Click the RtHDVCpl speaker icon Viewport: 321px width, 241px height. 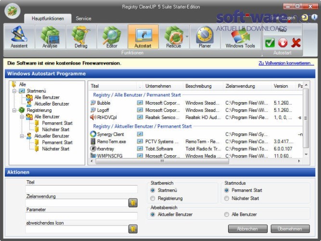click(x=93, y=117)
